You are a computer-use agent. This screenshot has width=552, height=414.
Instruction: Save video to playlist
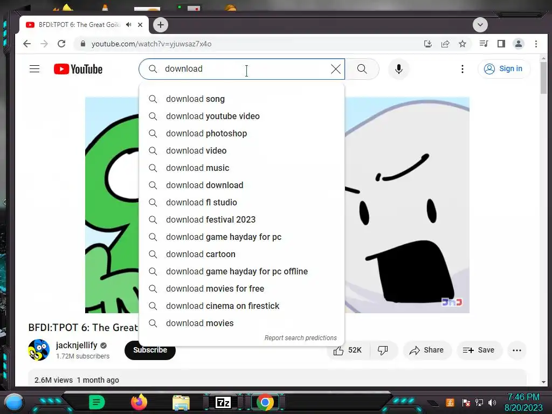click(x=479, y=350)
